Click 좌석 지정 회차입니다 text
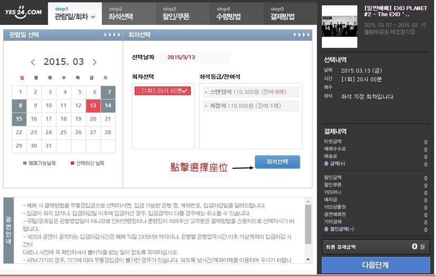Image resolution: width=436 pixels, height=277 pixels. tap(368, 97)
